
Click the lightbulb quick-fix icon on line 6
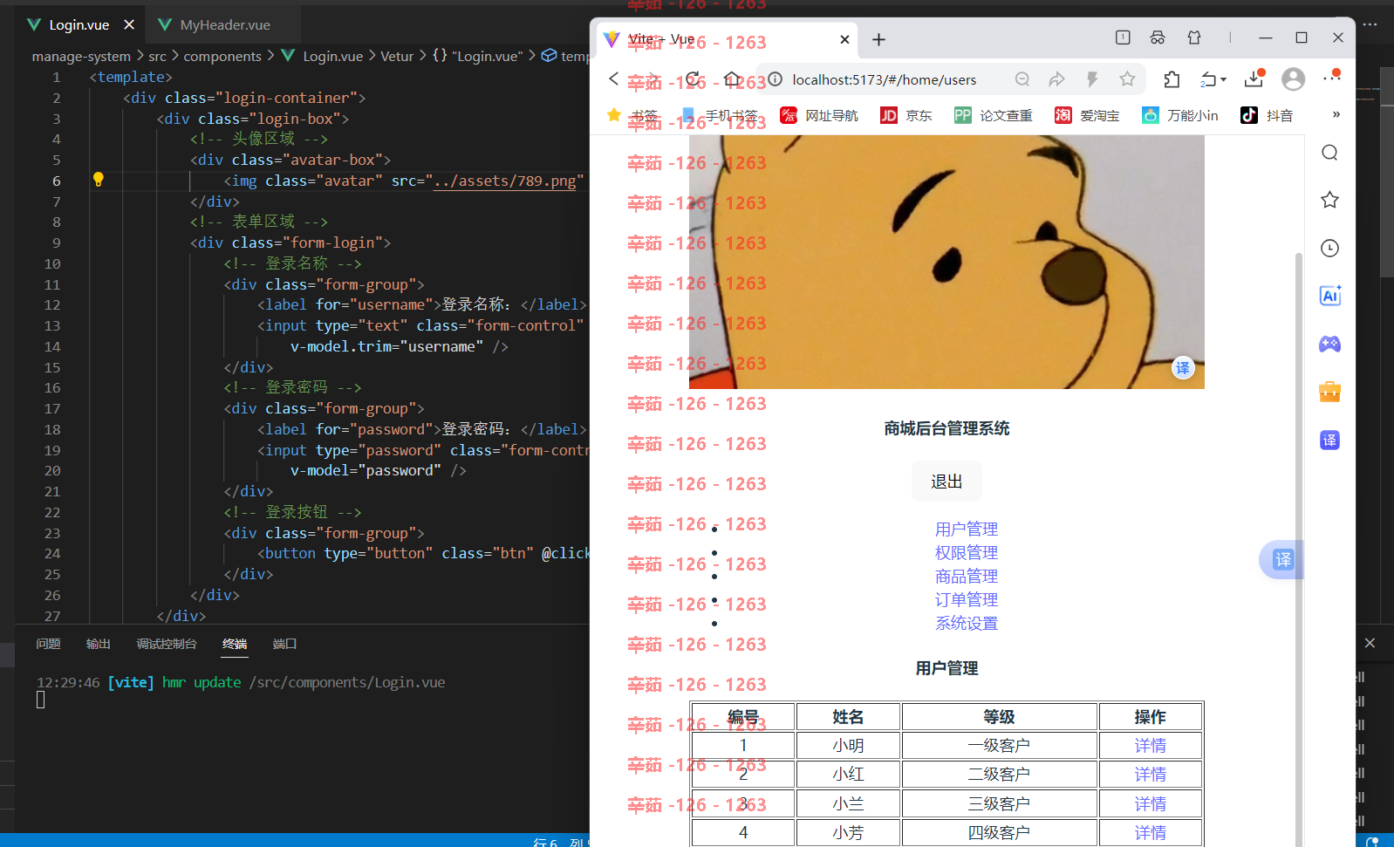[x=99, y=180]
